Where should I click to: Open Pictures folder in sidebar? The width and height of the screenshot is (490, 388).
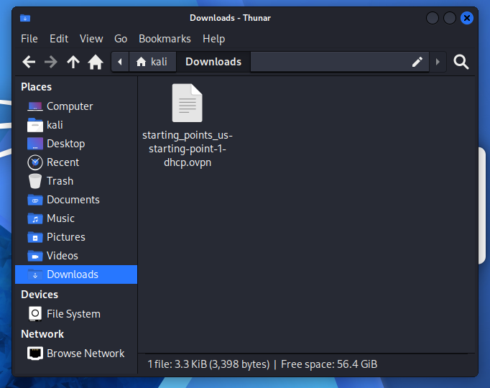[x=76, y=237]
